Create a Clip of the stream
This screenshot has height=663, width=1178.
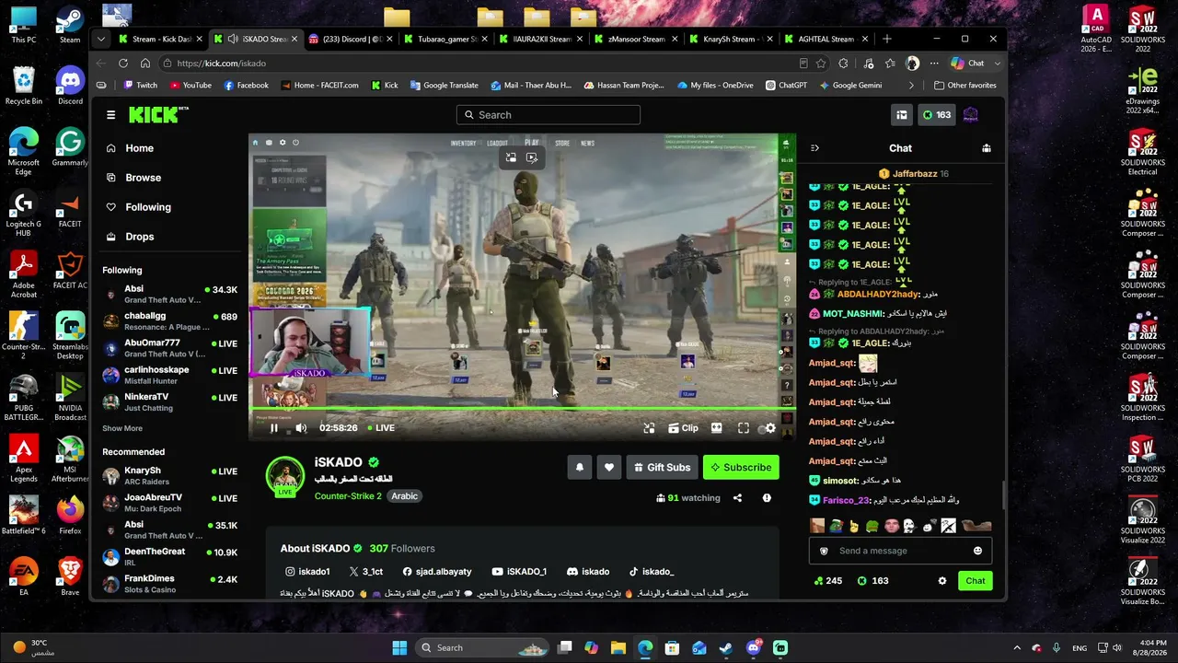[x=683, y=428]
